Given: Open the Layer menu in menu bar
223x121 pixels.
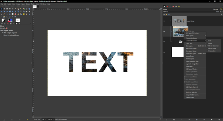Looking at the screenshot, I should pyautogui.click(x=23, y=4).
